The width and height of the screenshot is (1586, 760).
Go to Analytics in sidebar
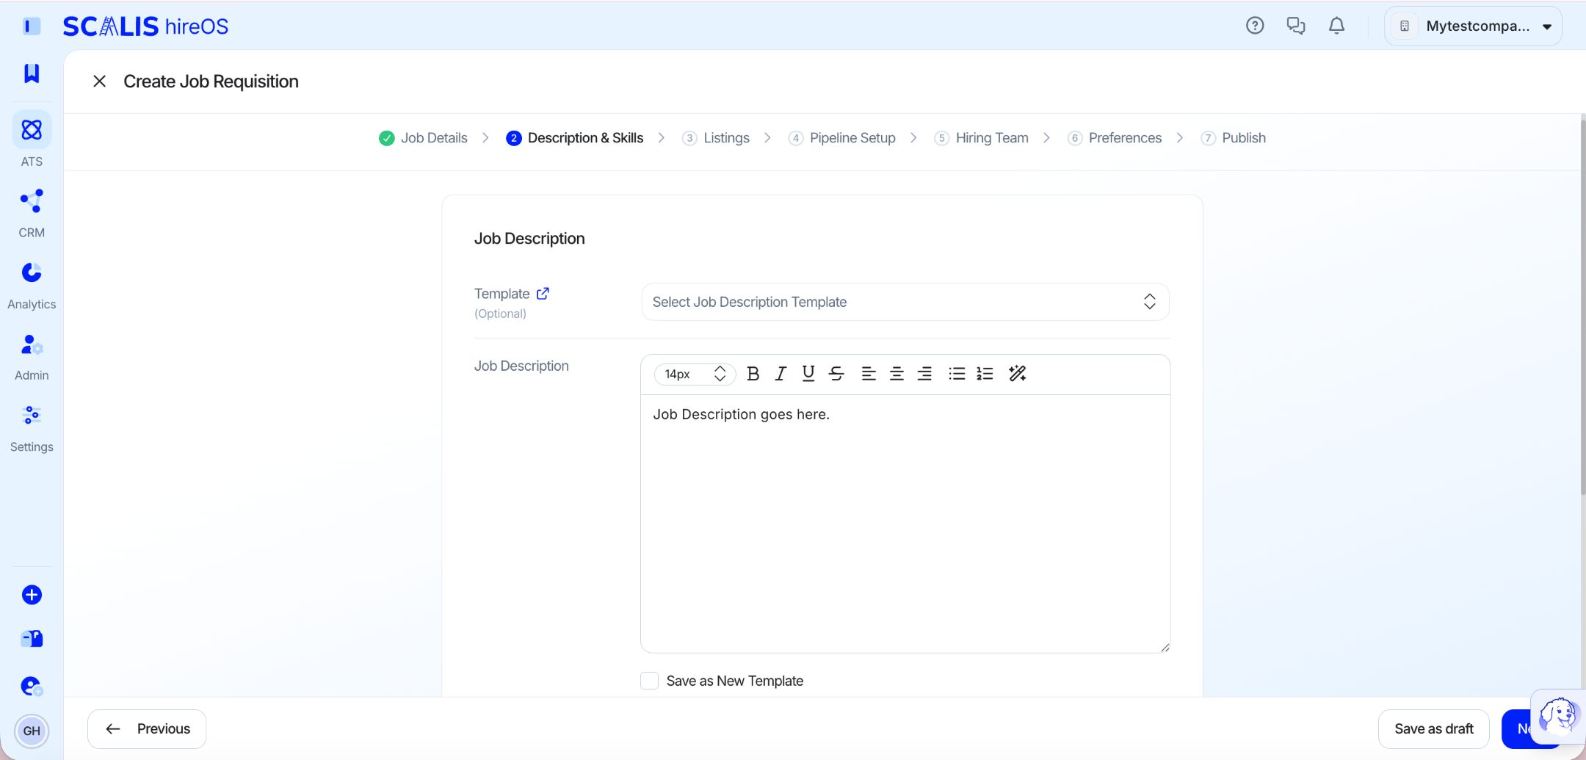tap(32, 286)
